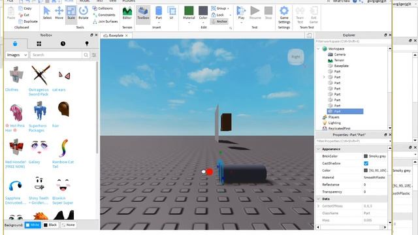This screenshot has width=418, height=235.
Task: Open the Group dropdown arrow
Action: coord(229,8)
